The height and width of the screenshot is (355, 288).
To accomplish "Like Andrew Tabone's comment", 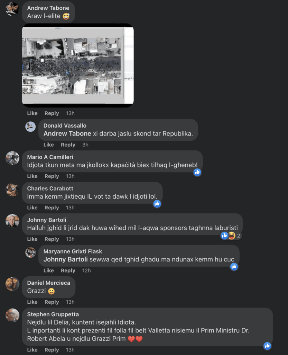I will pyautogui.click(x=32, y=113).
